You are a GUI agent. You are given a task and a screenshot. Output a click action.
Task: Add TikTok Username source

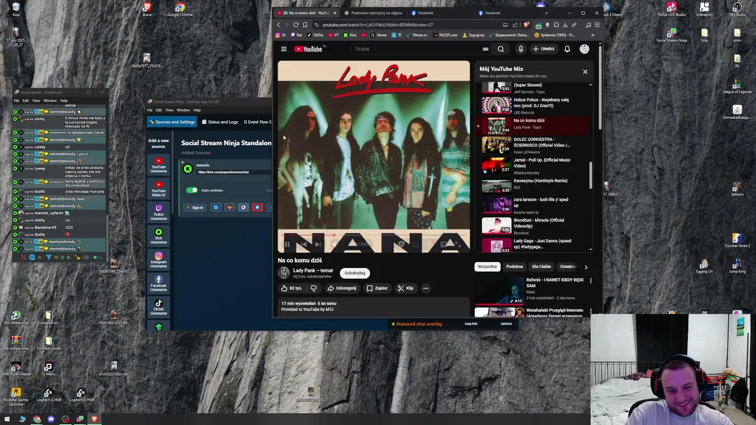pyautogui.click(x=158, y=308)
